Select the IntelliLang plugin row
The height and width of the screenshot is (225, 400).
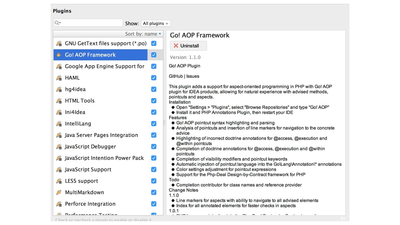pyautogui.click(x=108, y=124)
